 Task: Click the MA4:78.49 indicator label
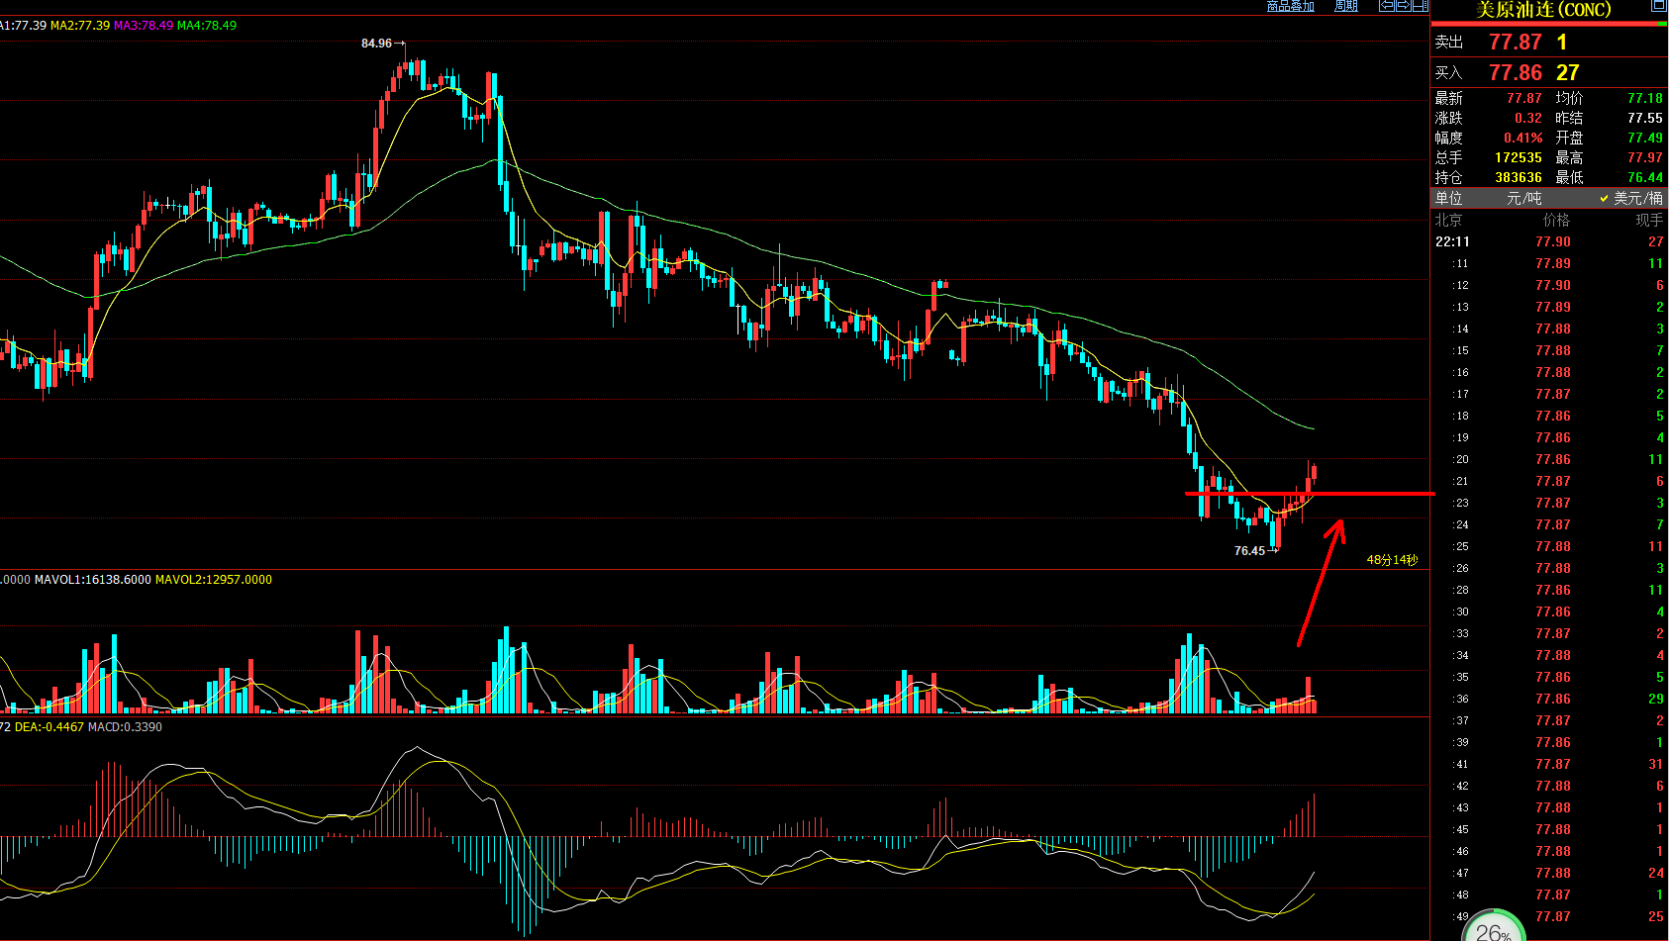[207, 25]
